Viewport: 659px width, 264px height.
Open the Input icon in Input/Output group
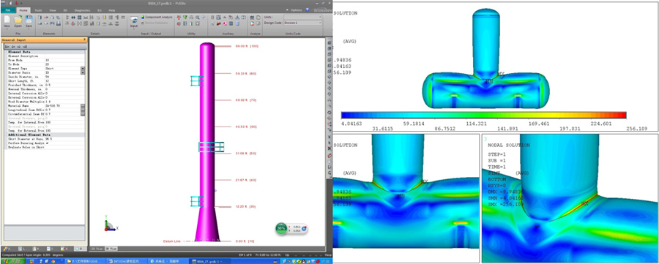[x=134, y=22]
